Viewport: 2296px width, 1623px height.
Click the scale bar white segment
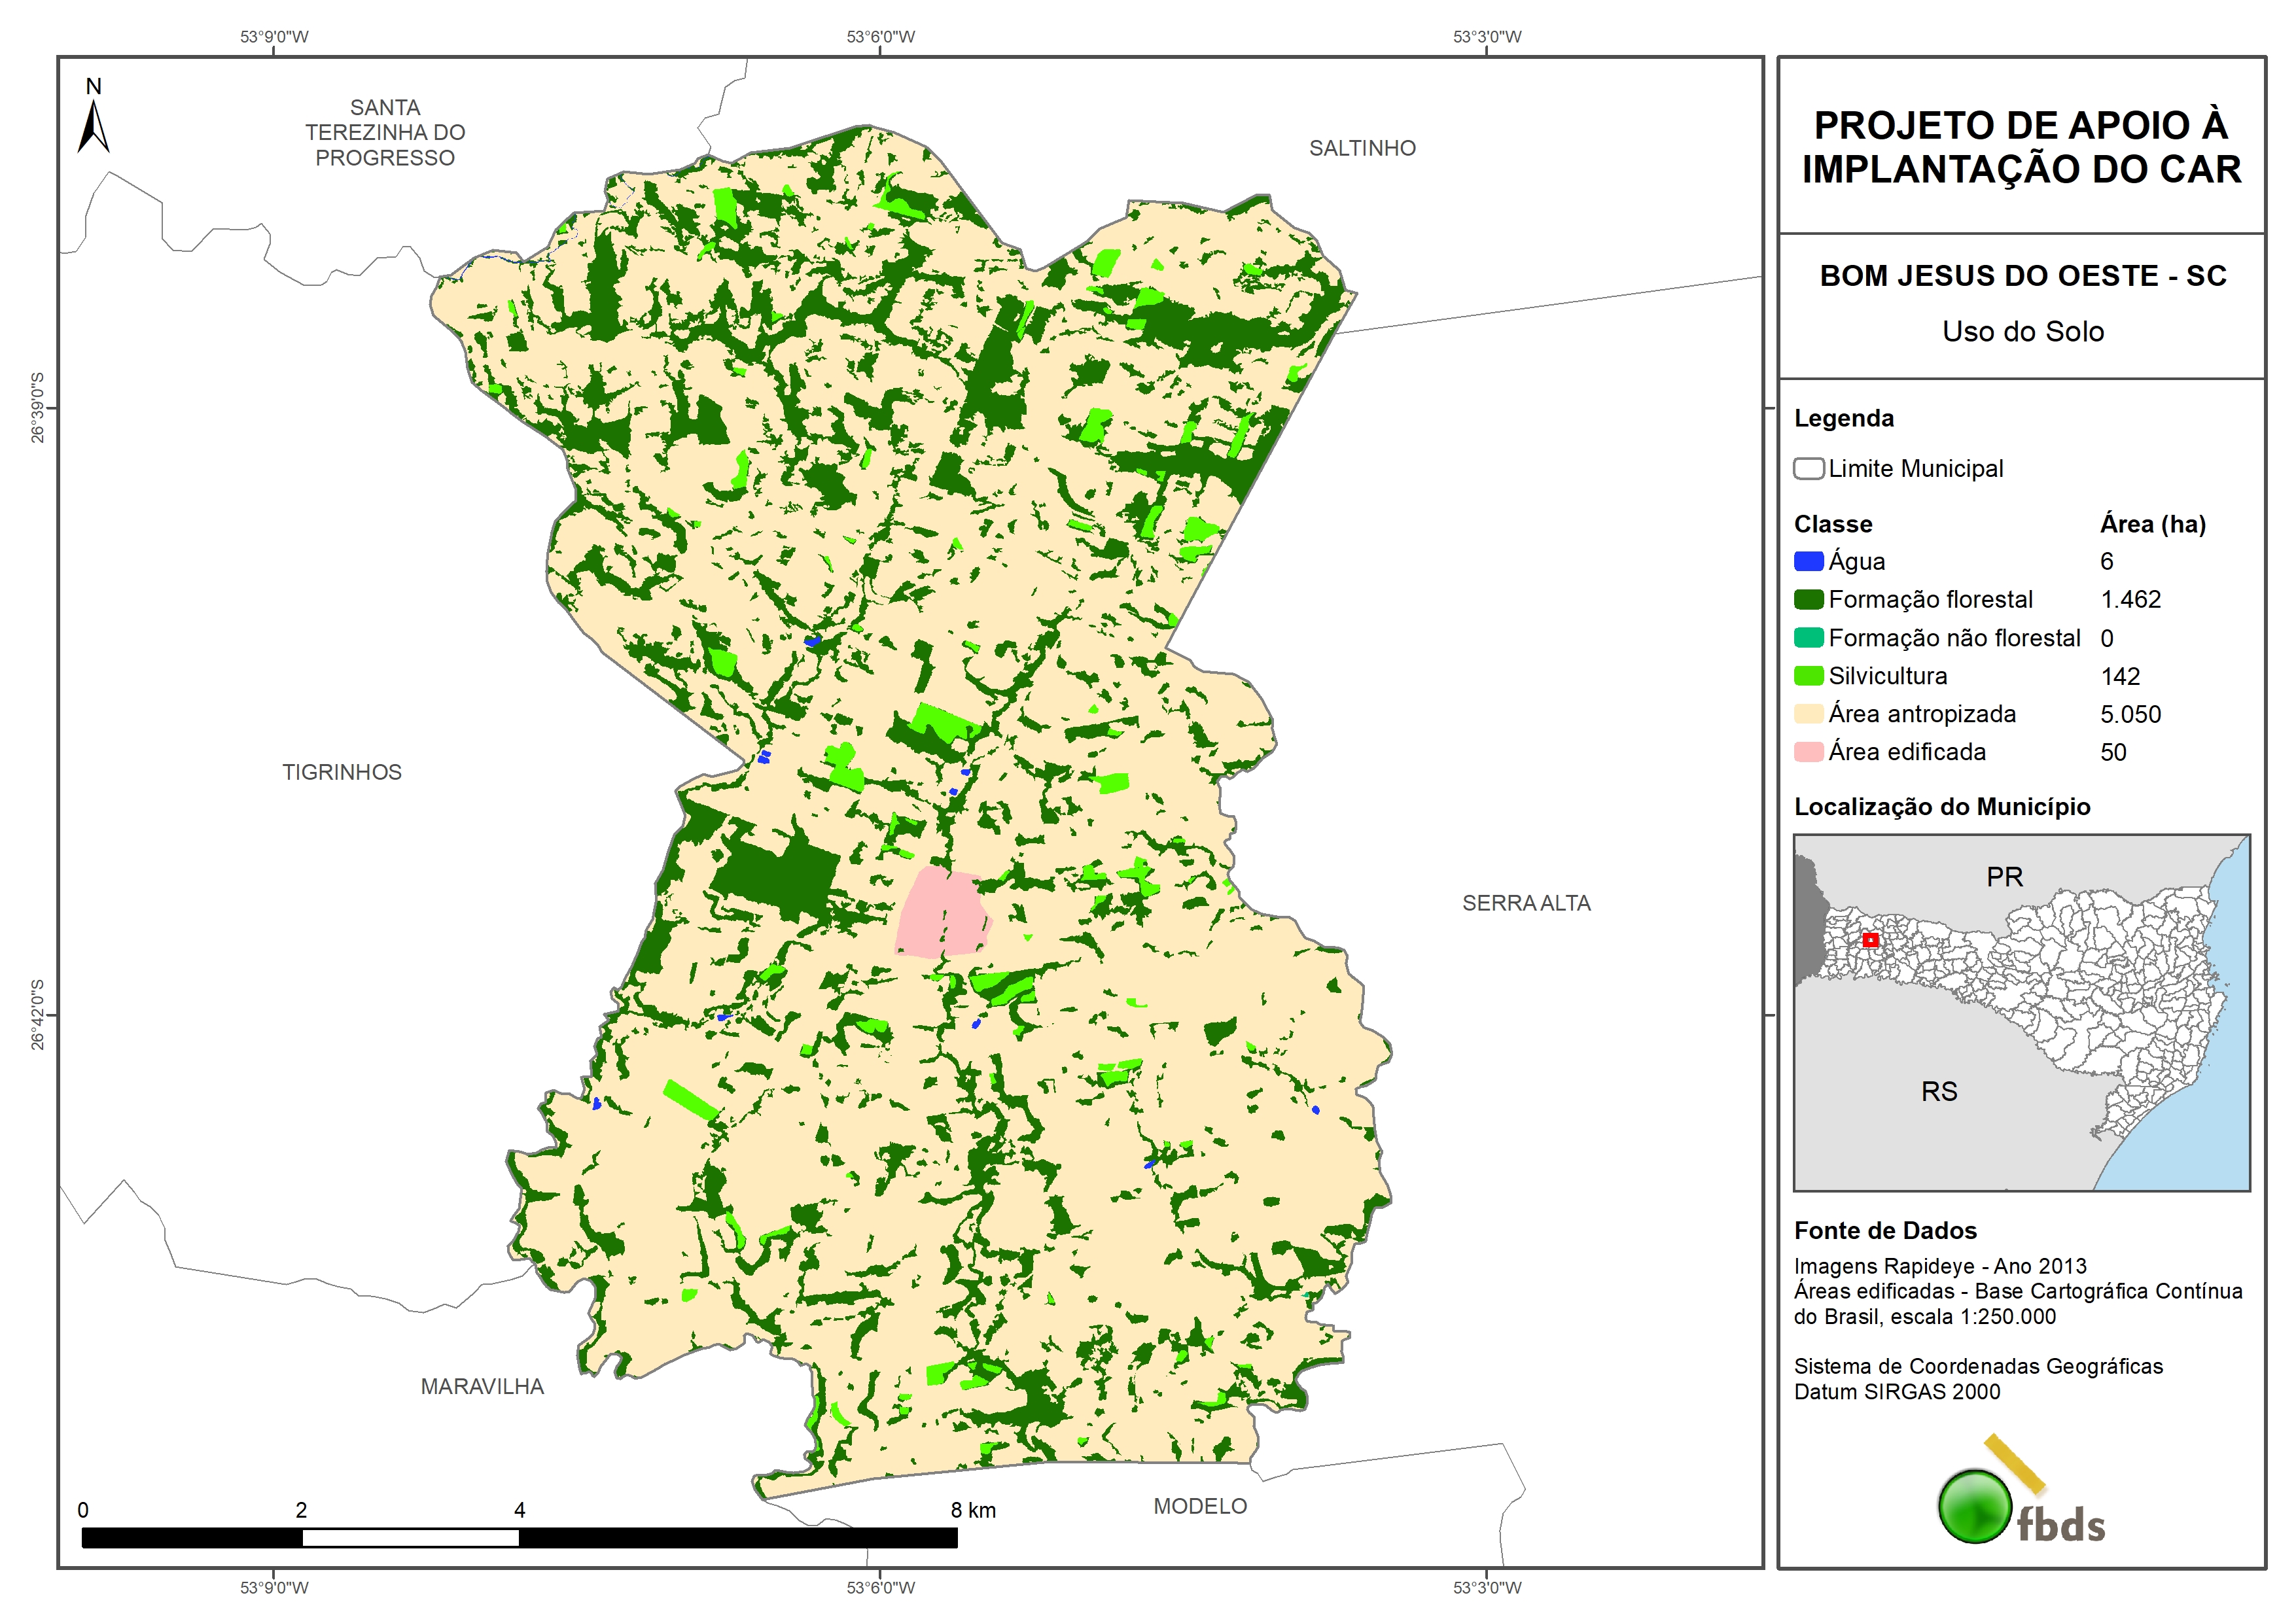(410, 1538)
